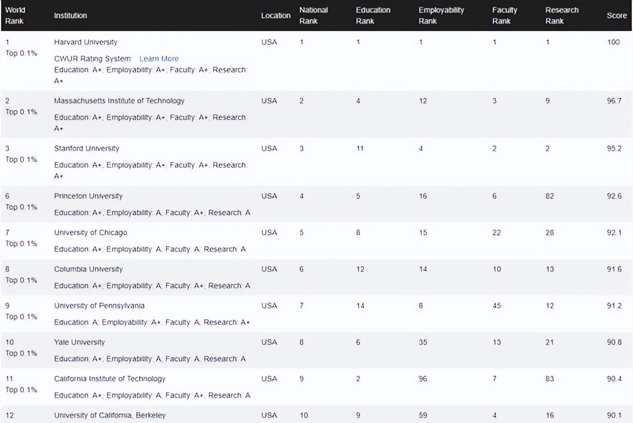Open the Learn More link
633x423 pixels.
(159, 59)
